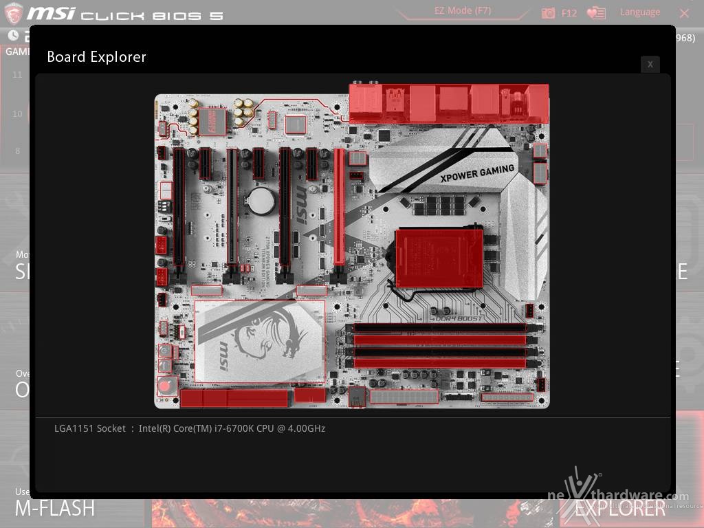
Task: Select outlined header at board's top-left edge
Action: [x=162, y=129]
